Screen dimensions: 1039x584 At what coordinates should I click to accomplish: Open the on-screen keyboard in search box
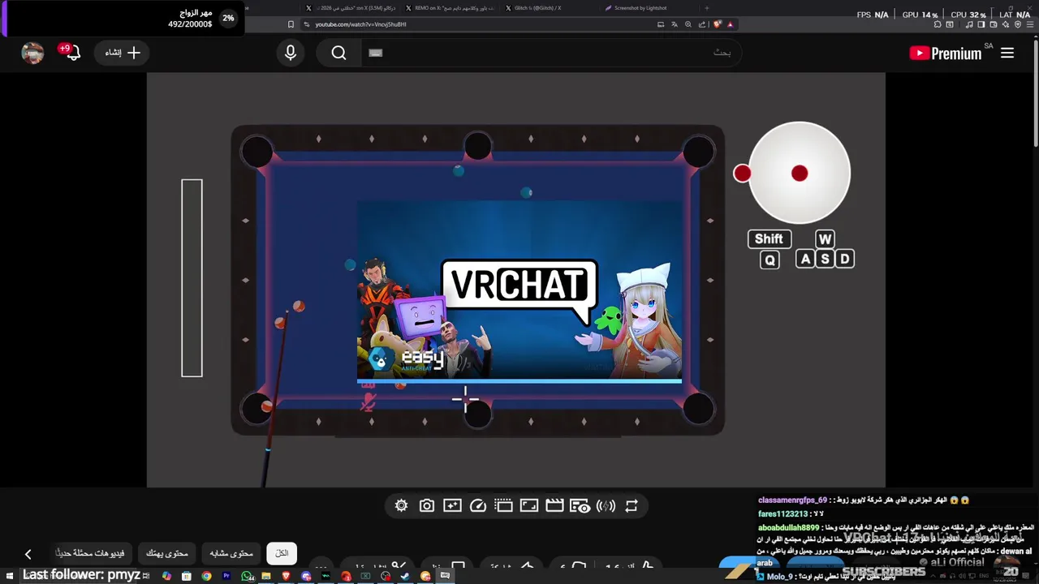click(x=375, y=53)
